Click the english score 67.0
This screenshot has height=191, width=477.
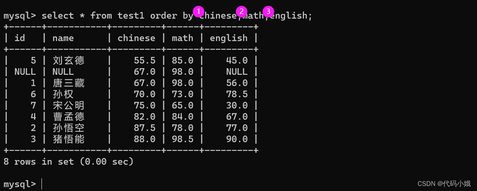[x=237, y=117]
